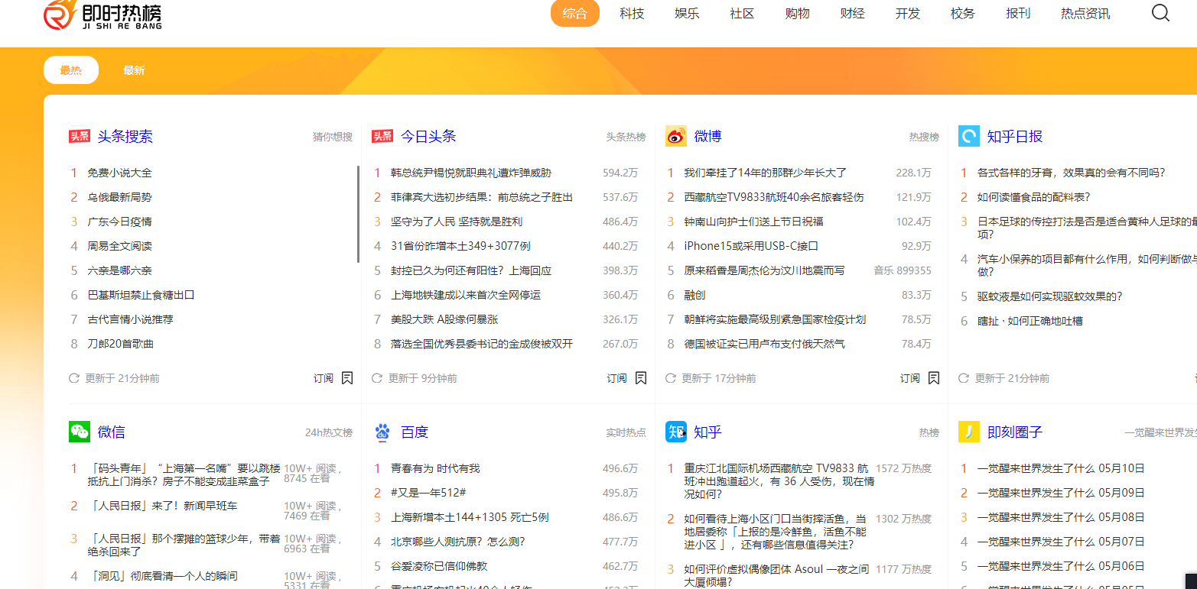
Task: Refresh icon in 今日头条 card footer
Action: coord(377,378)
